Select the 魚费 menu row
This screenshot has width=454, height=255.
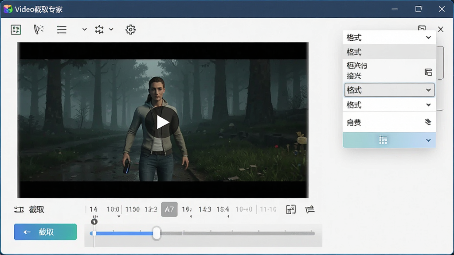click(x=389, y=122)
